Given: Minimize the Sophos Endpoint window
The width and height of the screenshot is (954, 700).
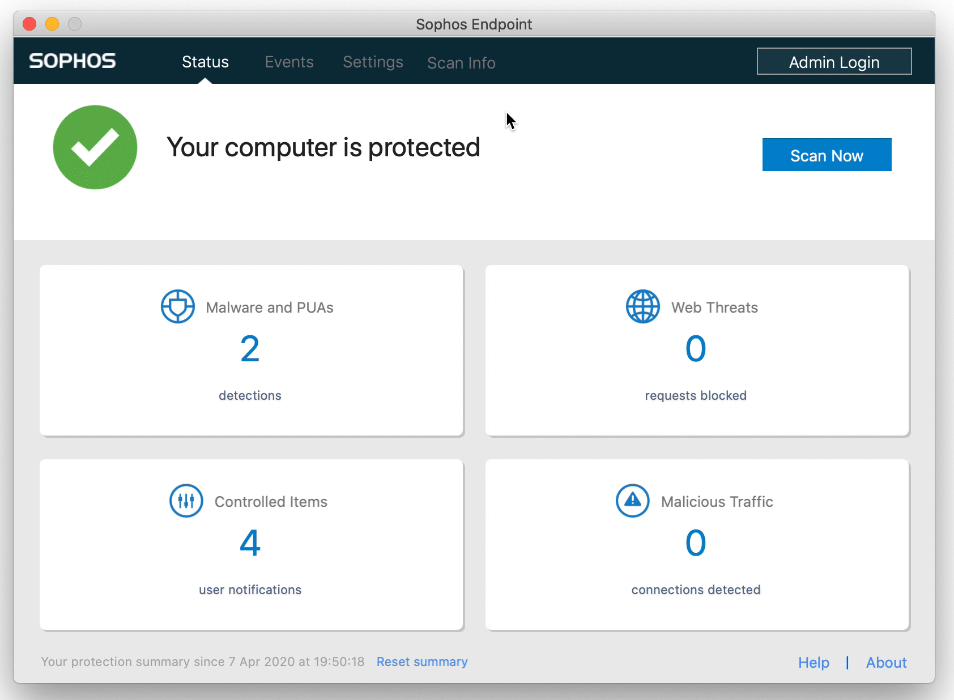Looking at the screenshot, I should (x=52, y=24).
